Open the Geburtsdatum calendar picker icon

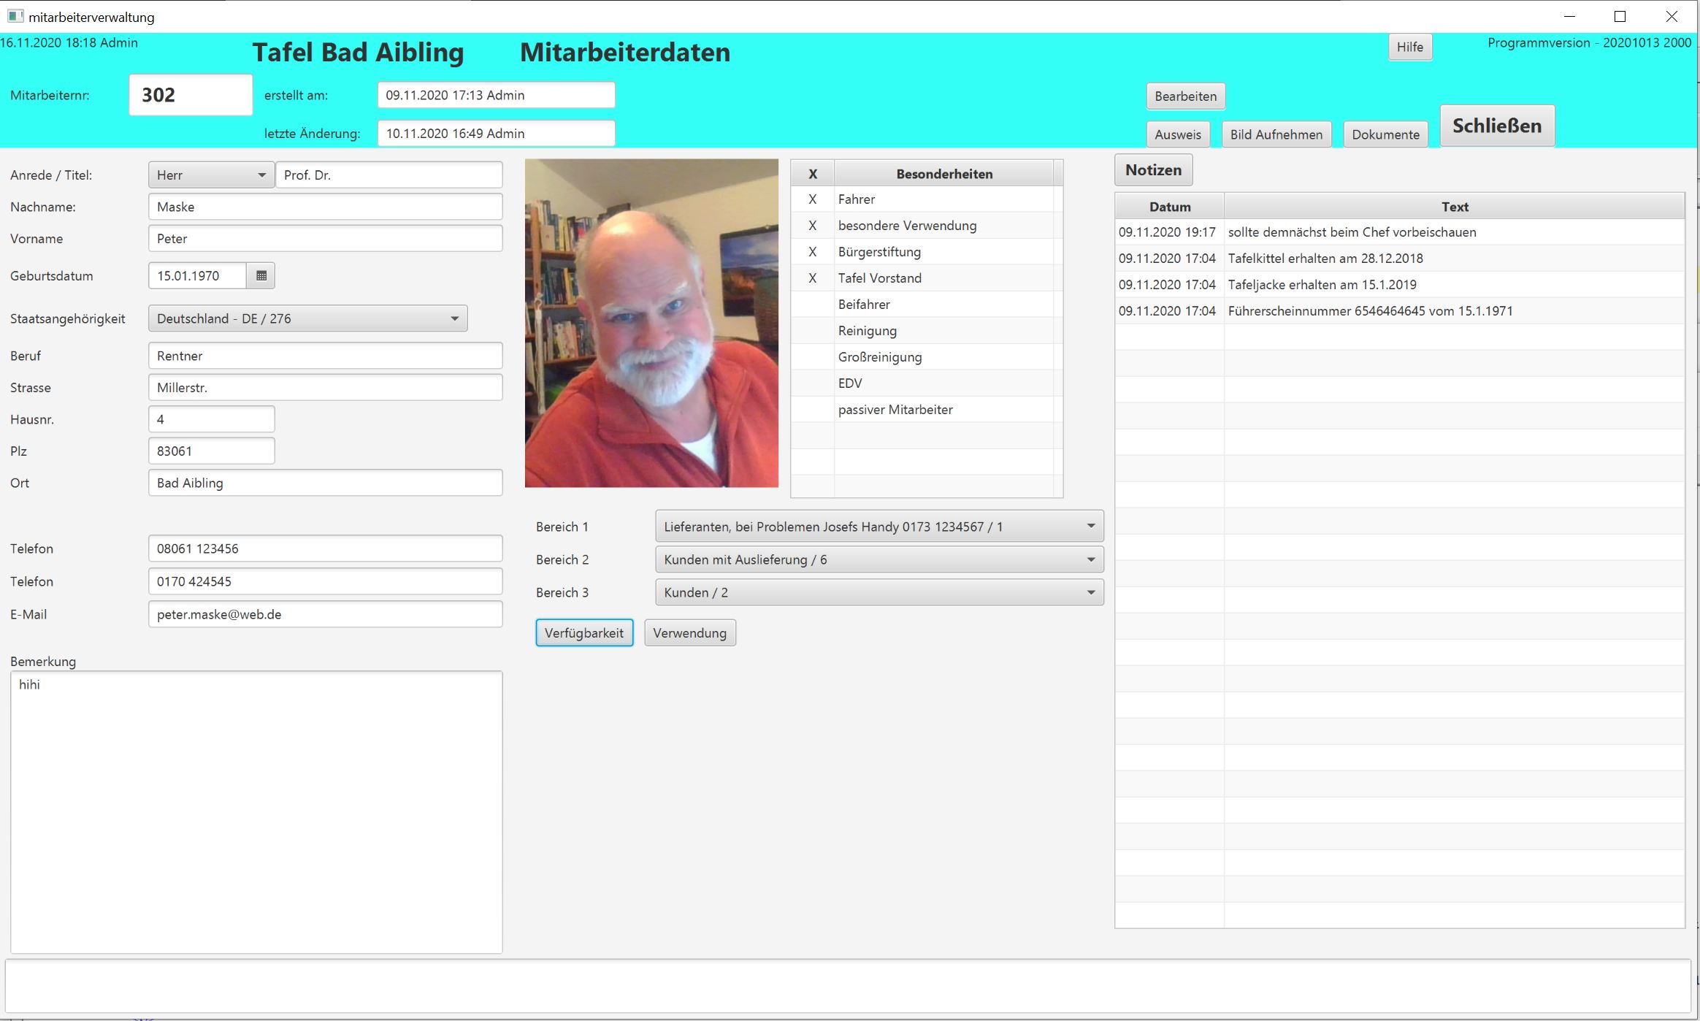[261, 275]
